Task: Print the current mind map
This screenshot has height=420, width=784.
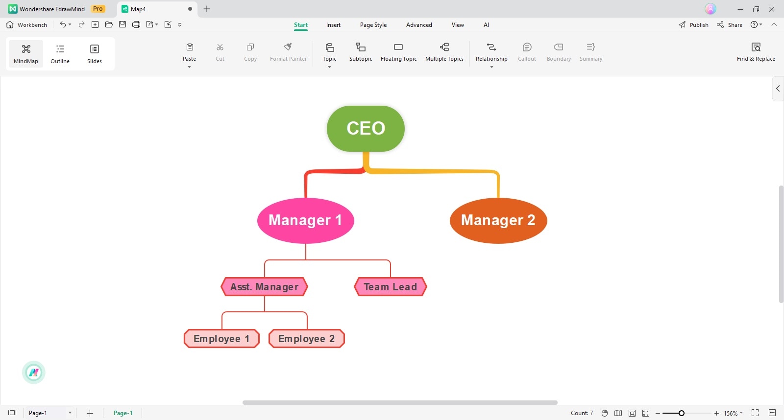Action: [x=136, y=24]
